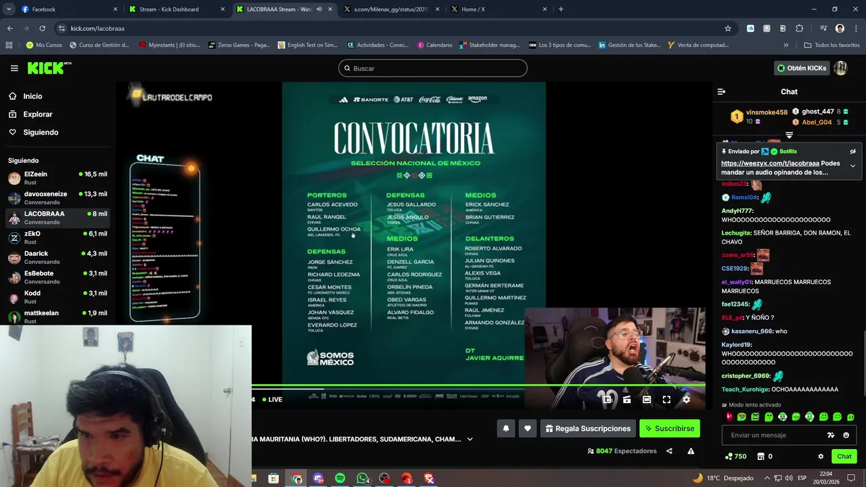
Task: Open the Windows notification center
Action: pyautogui.click(x=852, y=478)
